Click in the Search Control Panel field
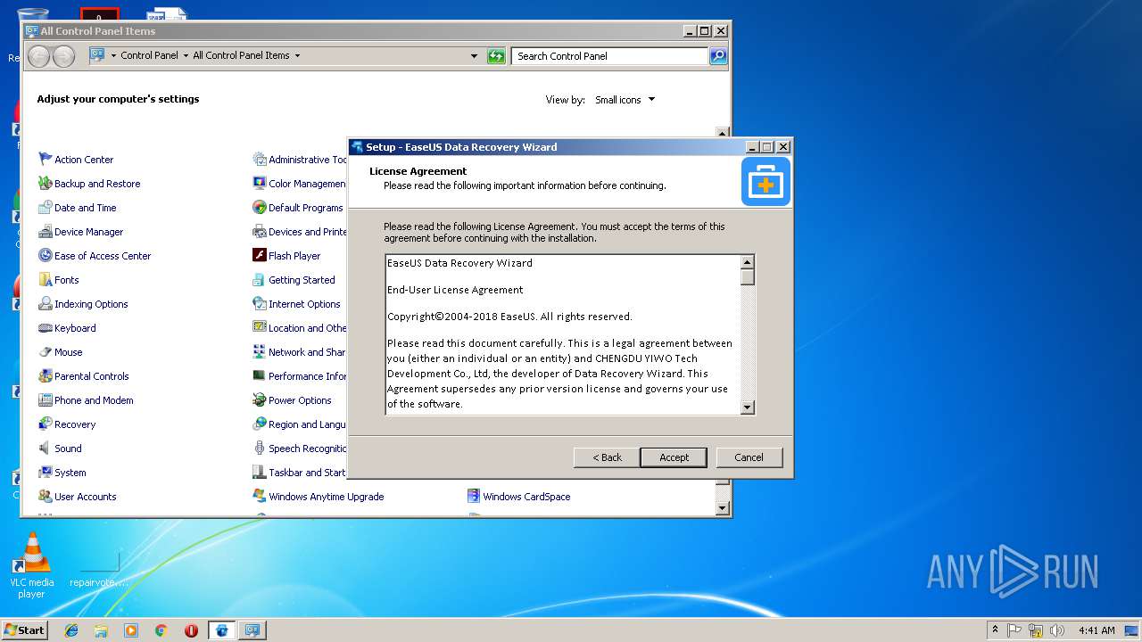This screenshot has width=1142, height=642. [610, 56]
